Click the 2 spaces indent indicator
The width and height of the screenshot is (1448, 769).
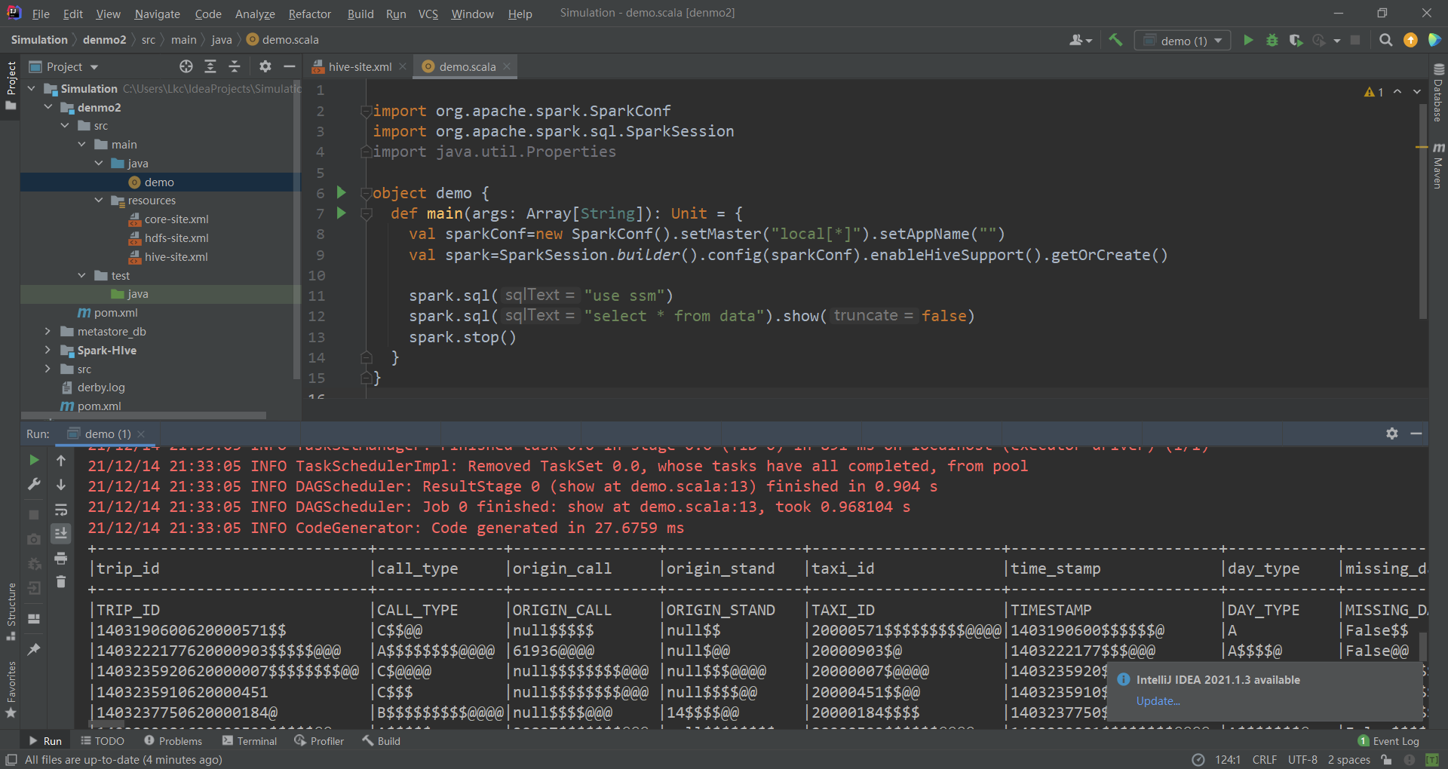(x=1348, y=759)
